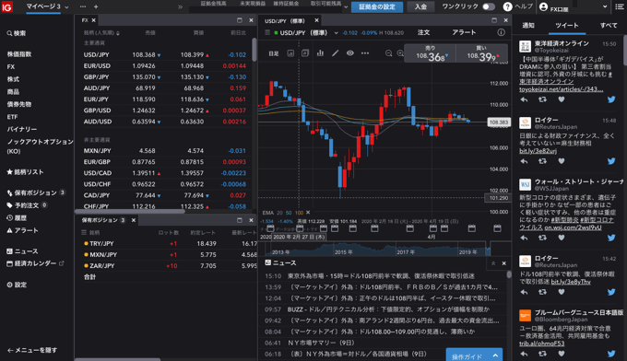
Task: Open the page options ellipsis menu
Action: point(83,6)
